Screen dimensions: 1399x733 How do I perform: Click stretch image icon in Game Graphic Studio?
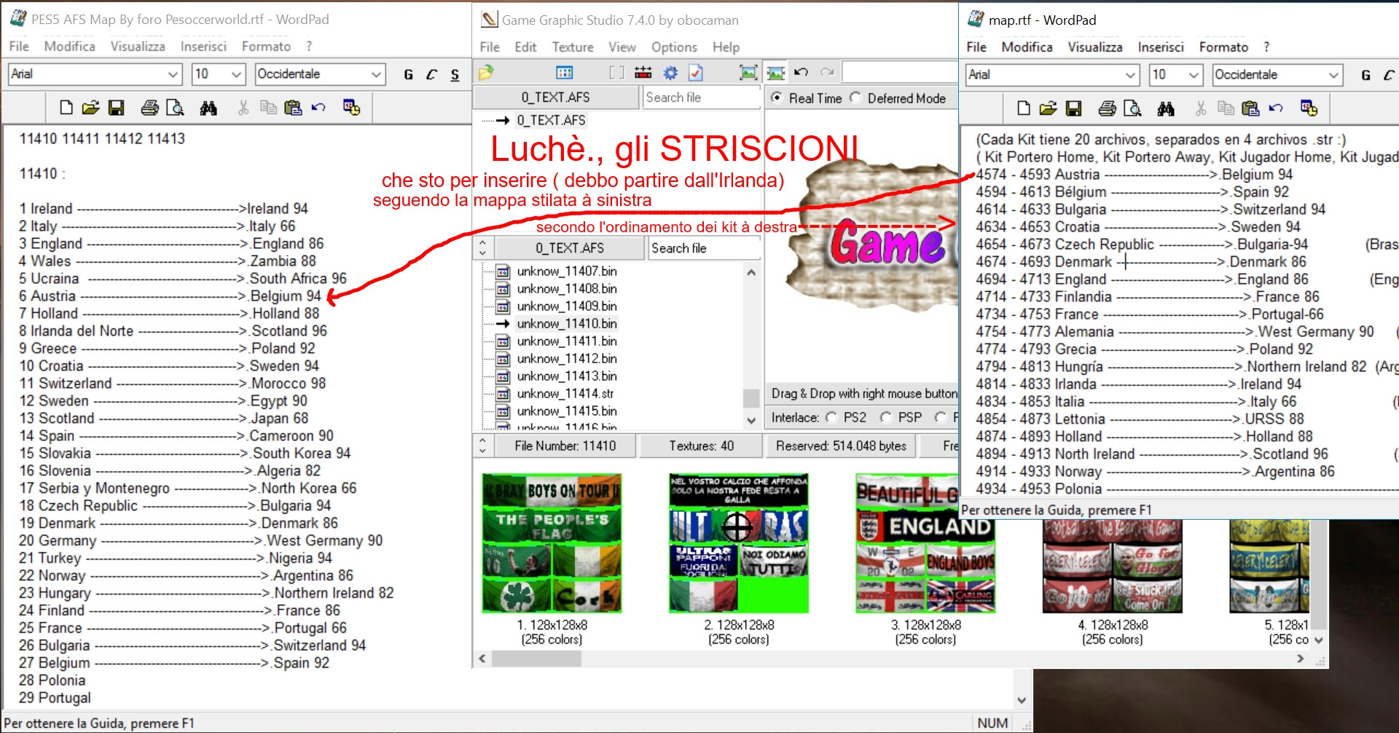pyautogui.click(x=776, y=72)
